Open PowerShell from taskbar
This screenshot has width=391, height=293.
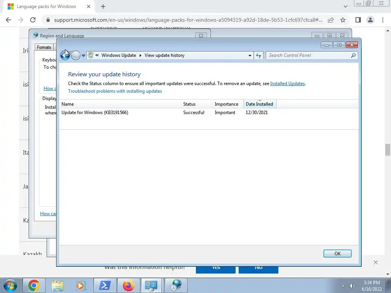pos(105,285)
